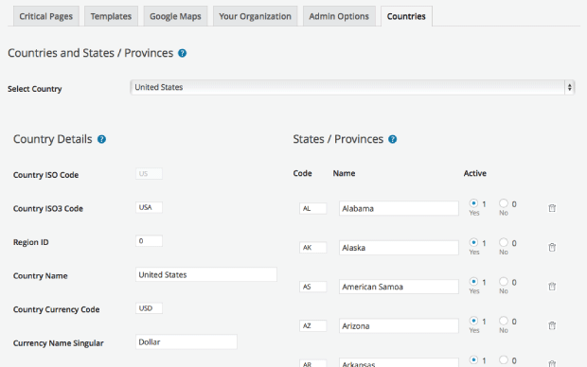
Task: Set Arizona active to No
Action: (504, 321)
